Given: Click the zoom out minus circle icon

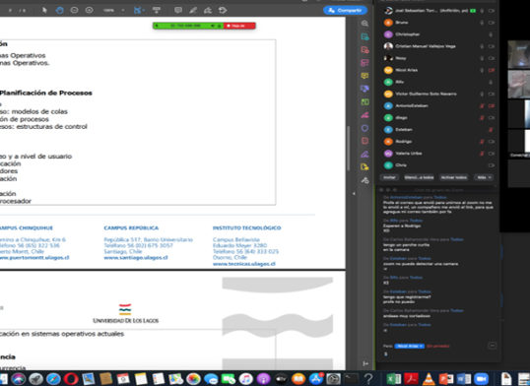Looking at the screenshot, I should 74,10.
